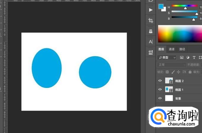Hide the 椭圆 2 layer

point(160,81)
